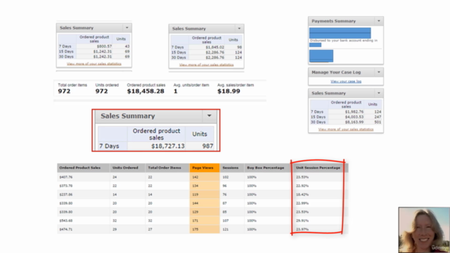Open dropdown arrow of the large Sales Summary panel
The image size is (450, 253).
tap(210, 116)
